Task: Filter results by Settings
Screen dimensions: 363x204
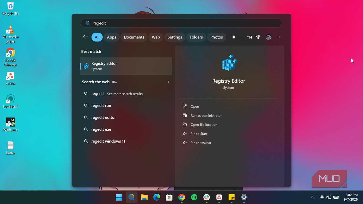Action: (x=175, y=37)
